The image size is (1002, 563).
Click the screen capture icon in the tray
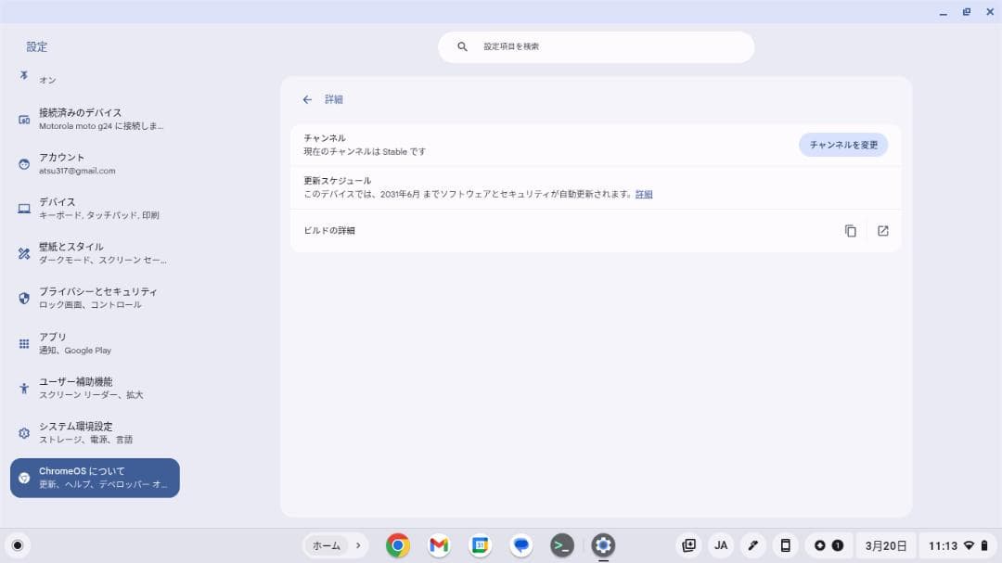(688, 545)
